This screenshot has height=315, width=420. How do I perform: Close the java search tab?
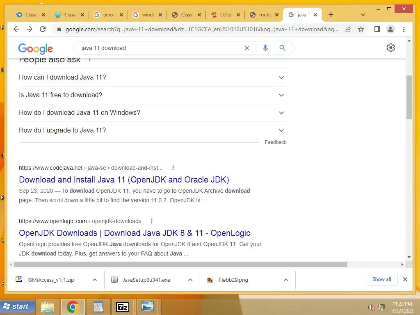click(315, 15)
